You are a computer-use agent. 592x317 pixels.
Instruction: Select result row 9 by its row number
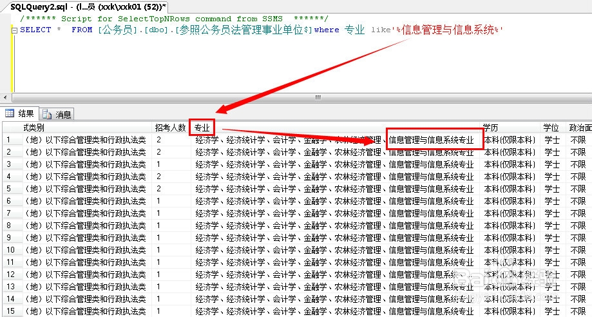[x=12, y=238]
